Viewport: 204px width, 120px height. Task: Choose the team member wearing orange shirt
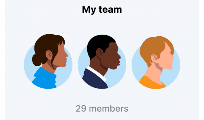tap(156, 62)
